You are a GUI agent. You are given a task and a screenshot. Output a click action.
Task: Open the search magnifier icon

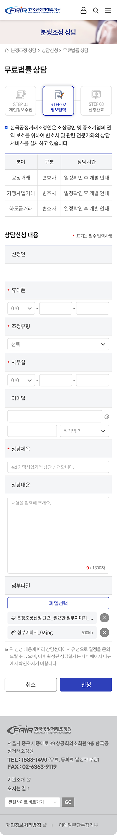point(96,10)
